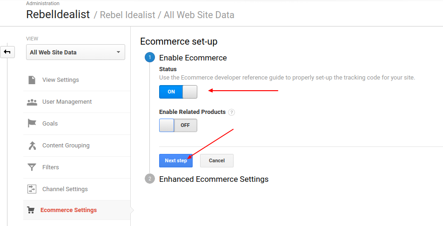
Task: Click the Enable Related Products help icon
Action: click(x=232, y=112)
